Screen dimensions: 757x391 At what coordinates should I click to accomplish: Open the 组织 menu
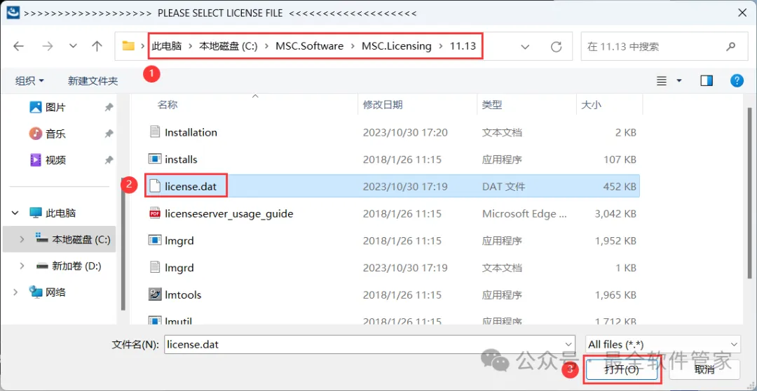click(29, 81)
